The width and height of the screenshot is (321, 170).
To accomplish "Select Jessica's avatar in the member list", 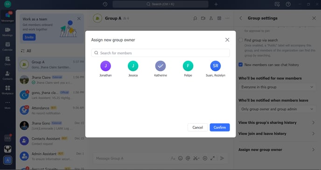I will click(133, 66).
